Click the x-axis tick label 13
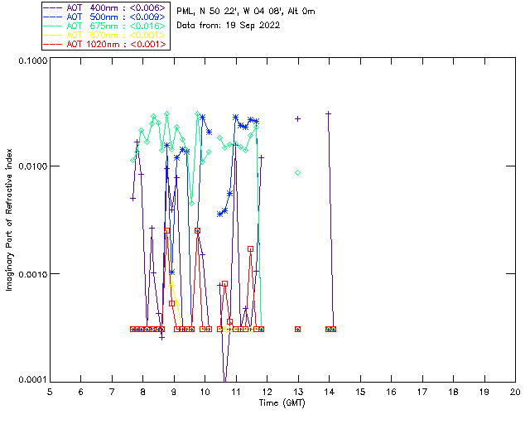This screenshot has height=424, width=530. click(x=298, y=392)
